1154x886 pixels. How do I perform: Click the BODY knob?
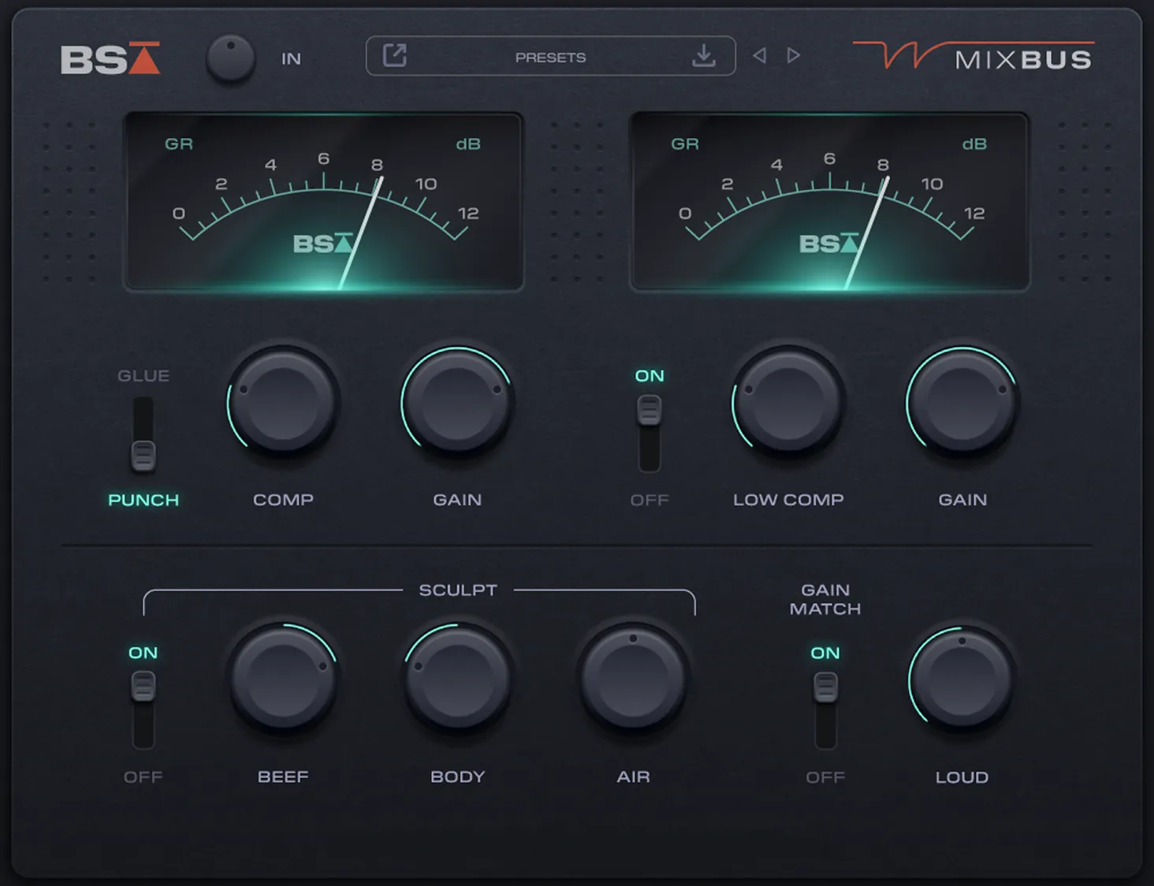point(457,679)
